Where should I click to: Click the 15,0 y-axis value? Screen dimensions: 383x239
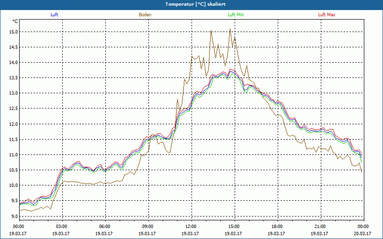coord(14,32)
